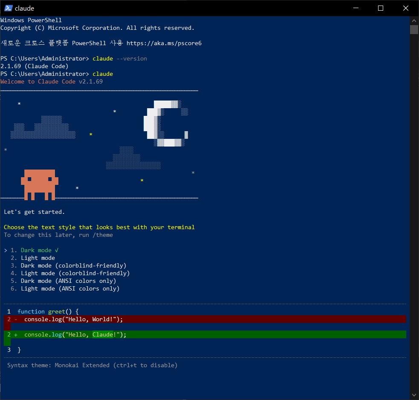The image size is (419, 400).
Task: Click 'Syntax theme: Monokai Extended' text
Action: point(92,365)
